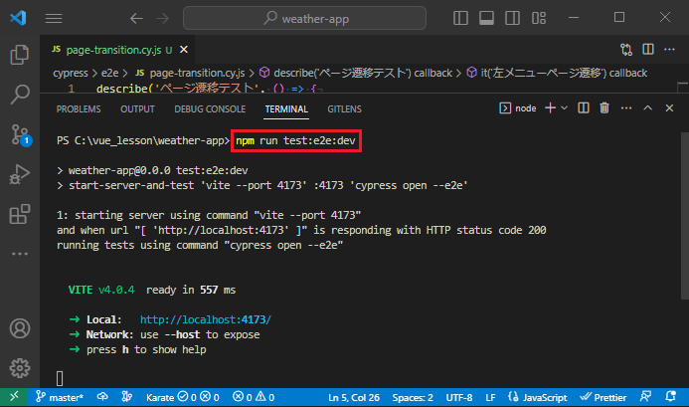The image size is (689, 407).
Task: Open terminal panel More Actions ellipsis
Action: tap(626, 108)
